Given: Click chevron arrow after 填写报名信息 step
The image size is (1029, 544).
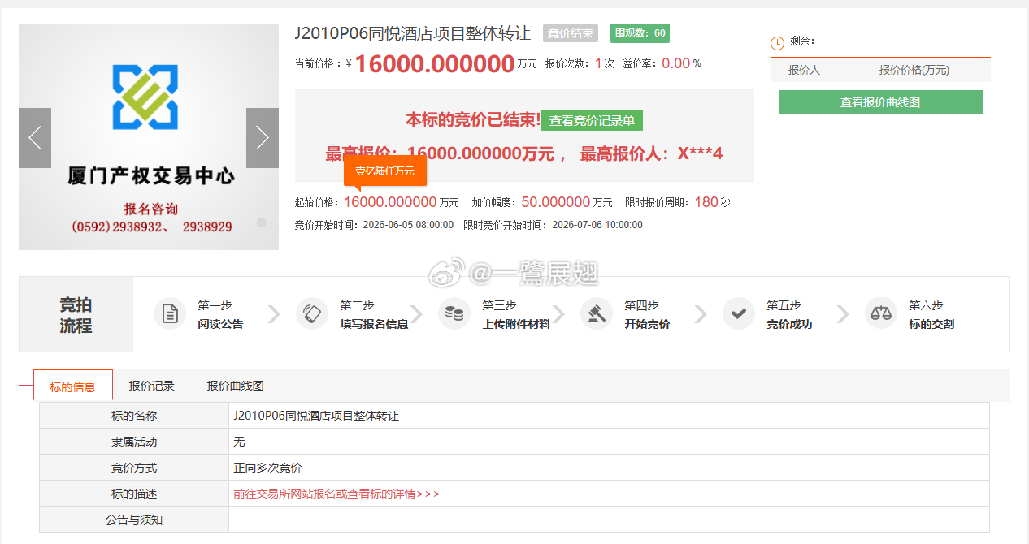Looking at the screenshot, I should [416, 314].
